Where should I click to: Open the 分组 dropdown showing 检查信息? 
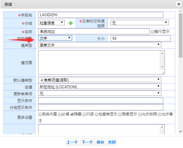tap(51, 23)
